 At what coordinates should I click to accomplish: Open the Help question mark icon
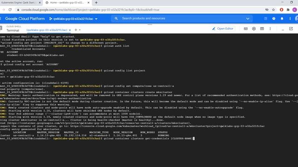pos(274,19)
